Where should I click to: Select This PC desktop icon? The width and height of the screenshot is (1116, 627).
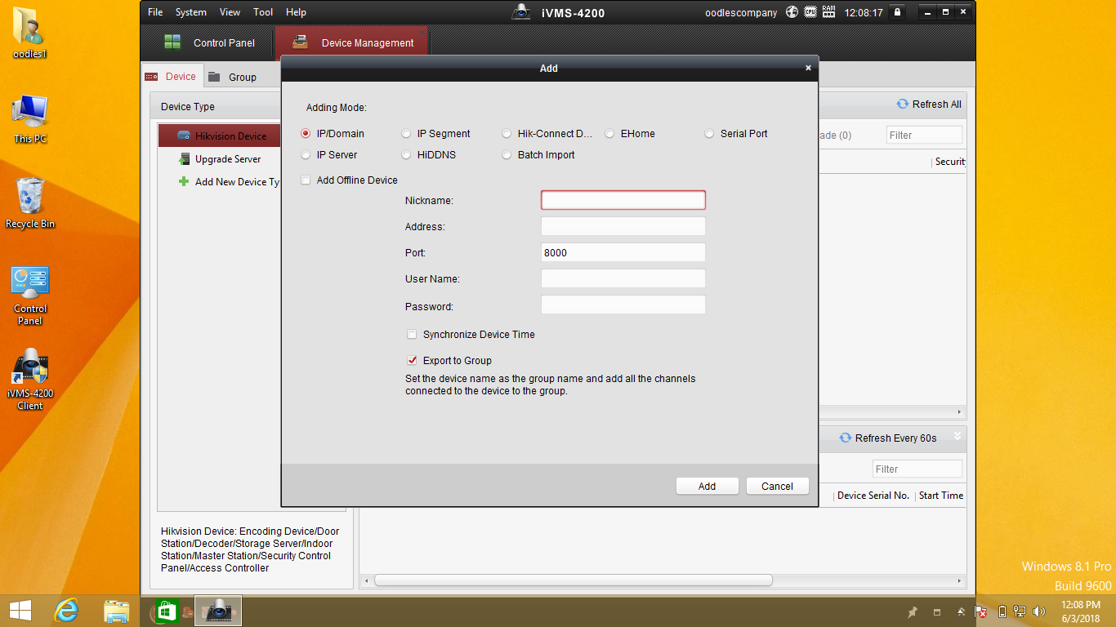pyautogui.click(x=30, y=119)
